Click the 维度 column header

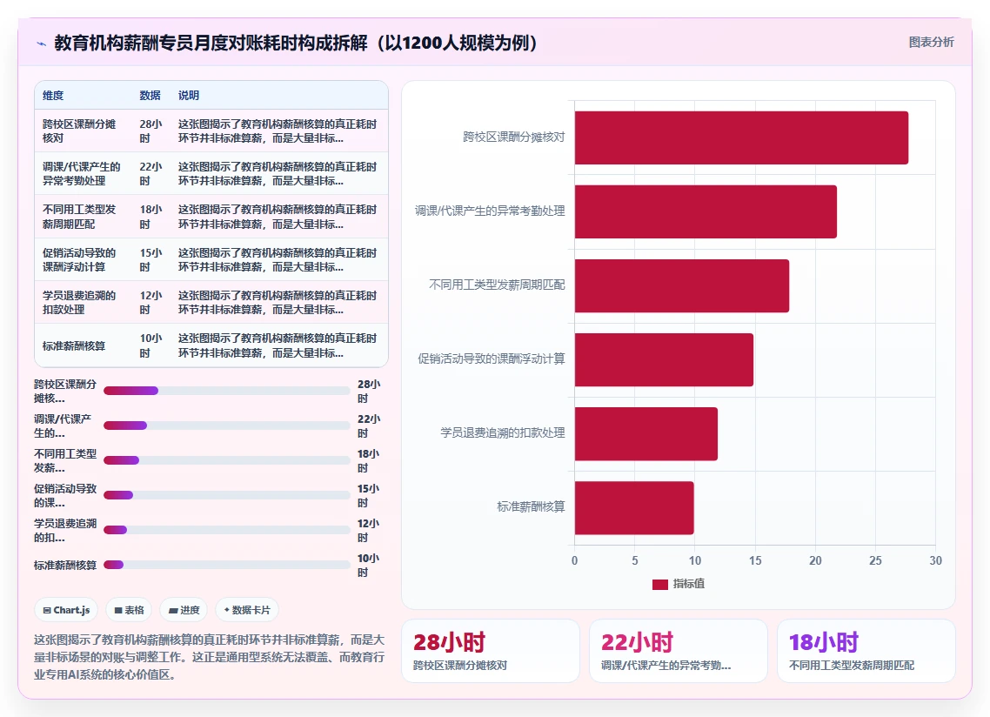tap(53, 96)
